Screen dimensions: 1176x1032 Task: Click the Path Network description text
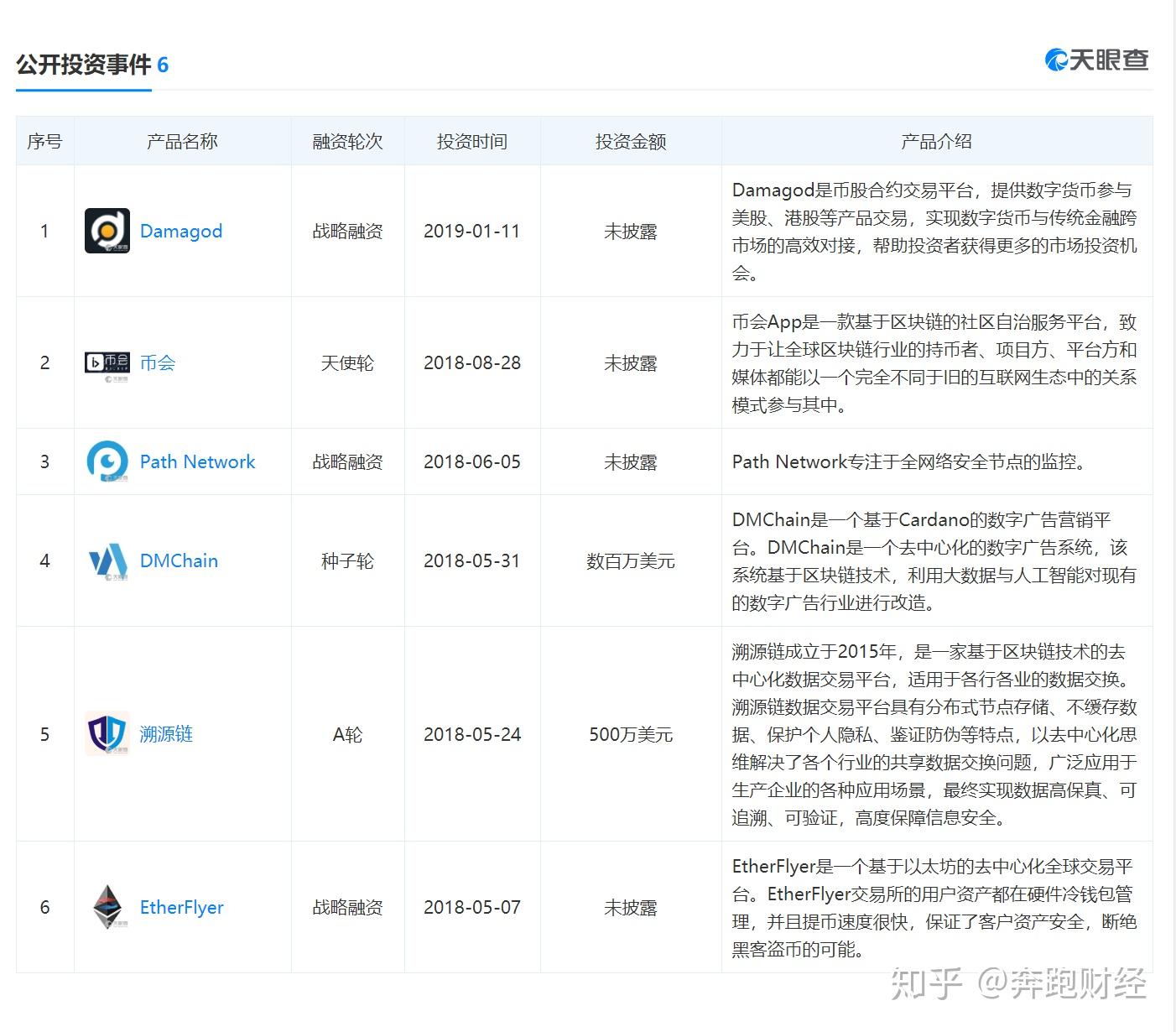[908, 461]
